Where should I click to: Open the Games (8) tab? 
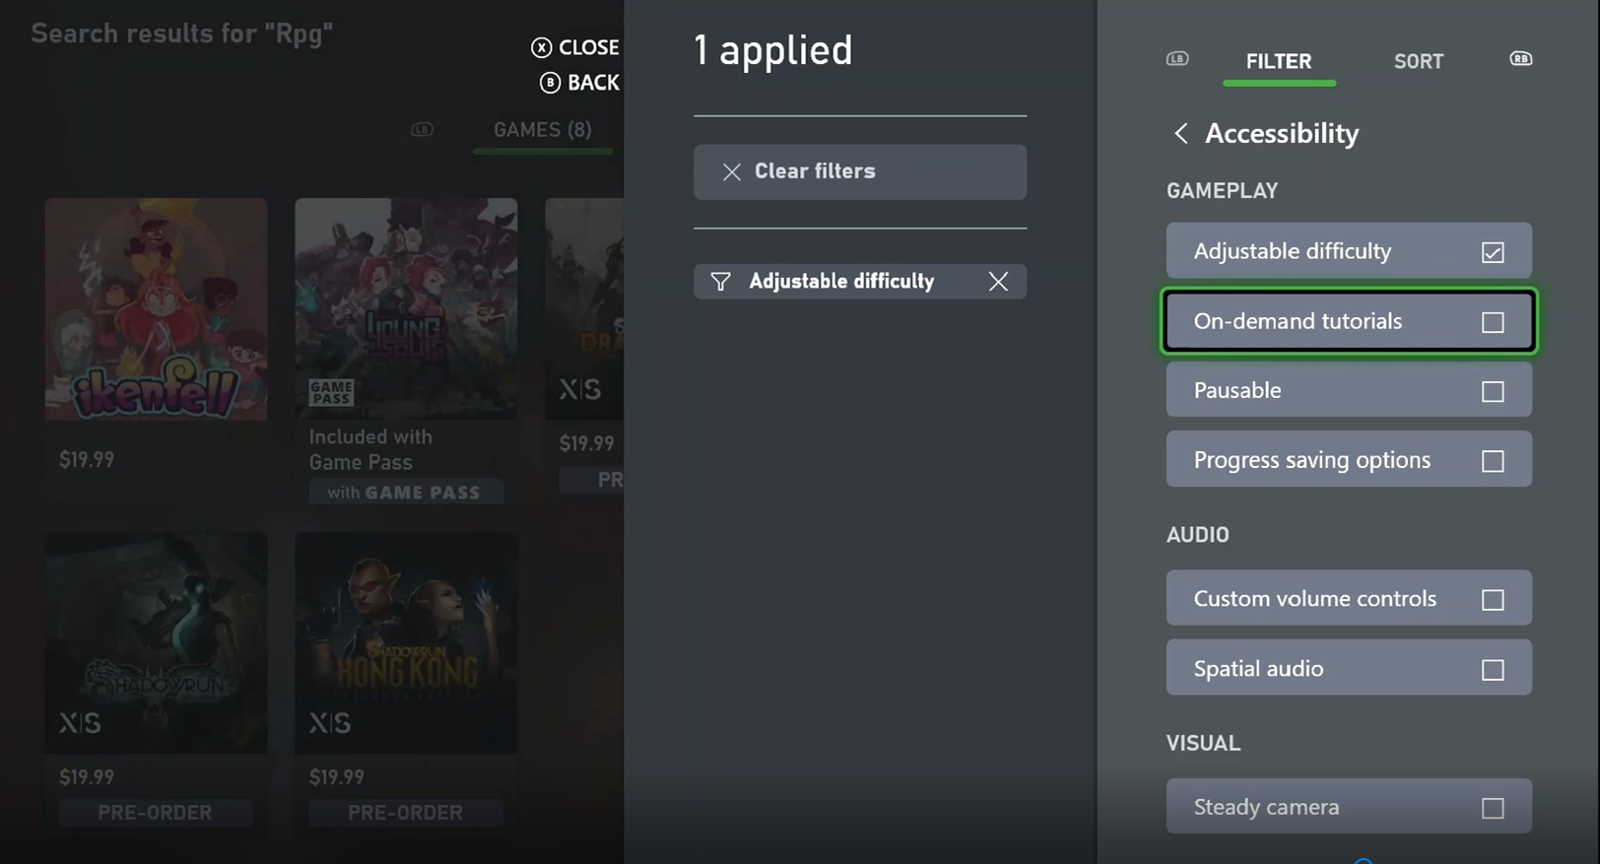(x=543, y=130)
